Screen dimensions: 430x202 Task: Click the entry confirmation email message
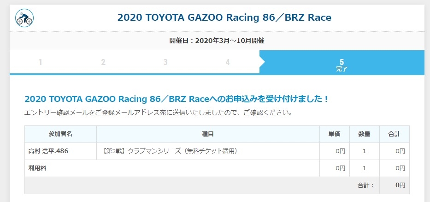pos(157,113)
